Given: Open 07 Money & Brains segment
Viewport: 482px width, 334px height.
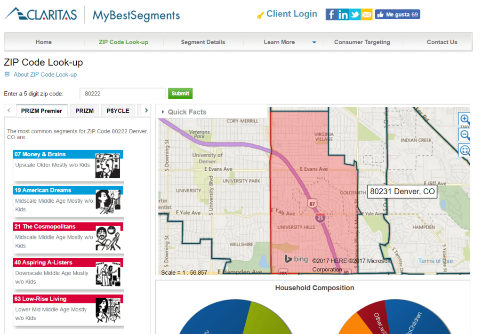Looking at the screenshot, I should (40, 154).
